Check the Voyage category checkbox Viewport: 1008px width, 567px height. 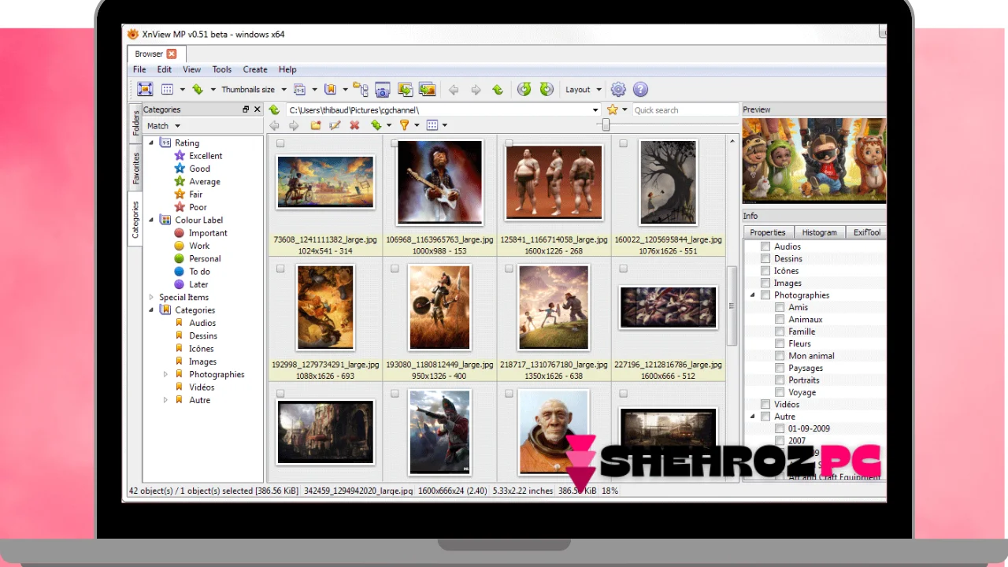(780, 392)
